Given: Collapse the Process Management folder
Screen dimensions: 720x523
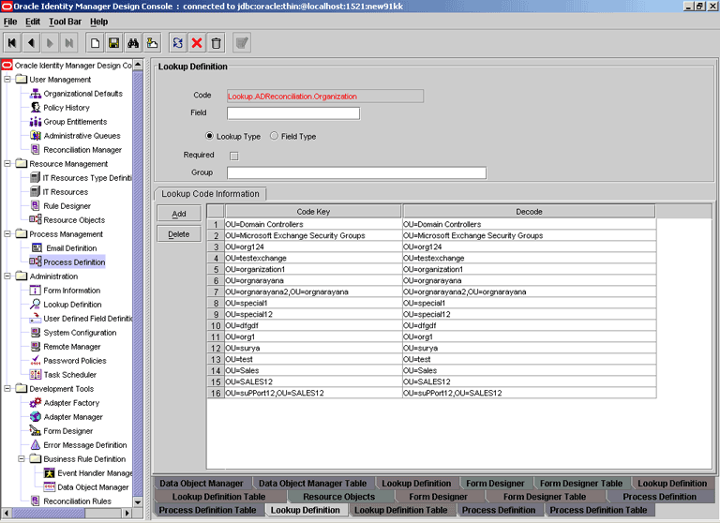Looking at the screenshot, I should (7, 233).
